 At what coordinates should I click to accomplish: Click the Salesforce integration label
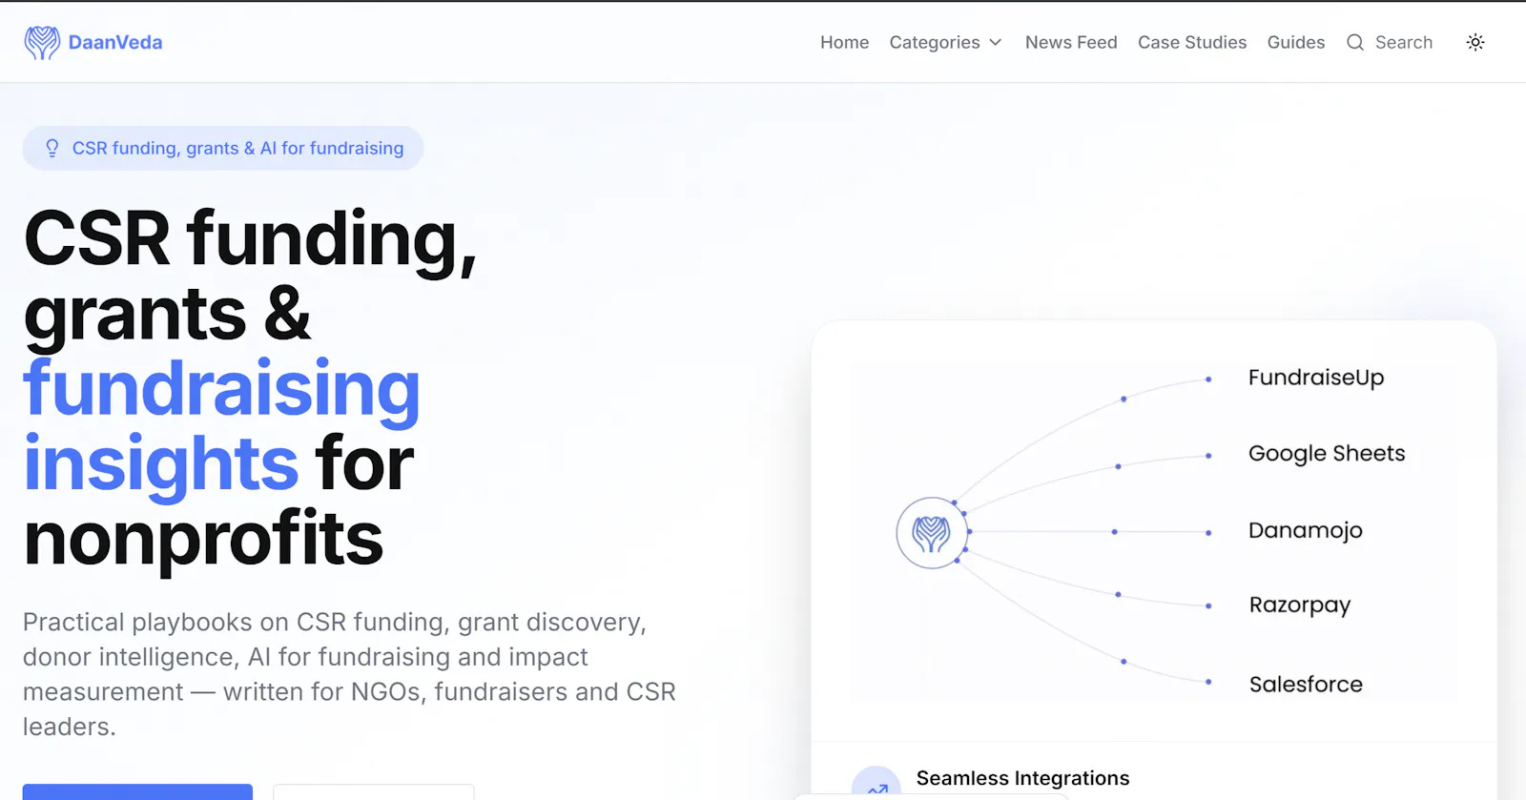pos(1306,684)
